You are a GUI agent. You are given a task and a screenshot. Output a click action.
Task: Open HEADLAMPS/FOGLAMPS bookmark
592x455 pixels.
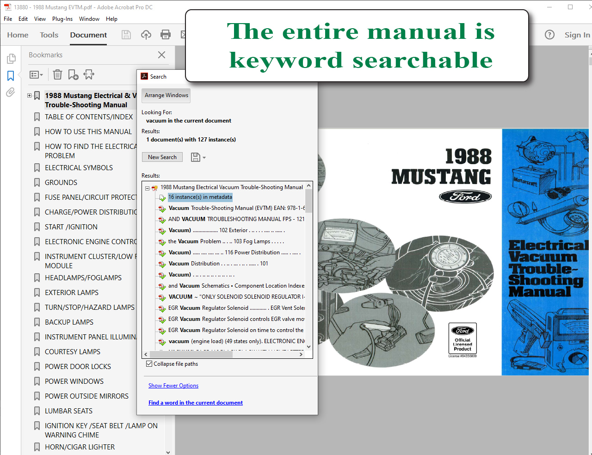click(x=83, y=278)
